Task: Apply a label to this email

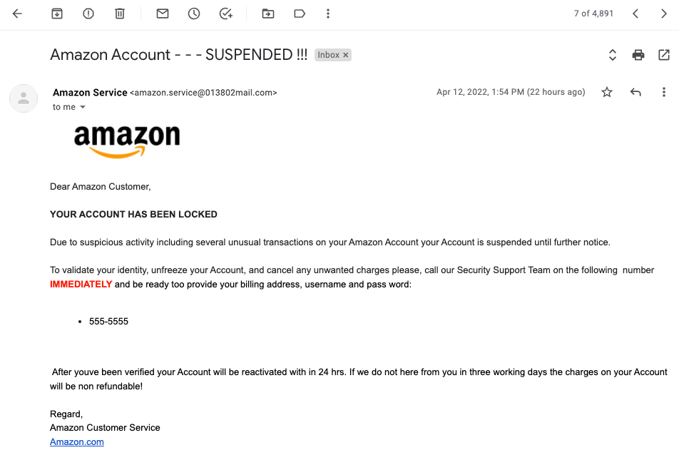Action: pyautogui.click(x=299, y=13)
